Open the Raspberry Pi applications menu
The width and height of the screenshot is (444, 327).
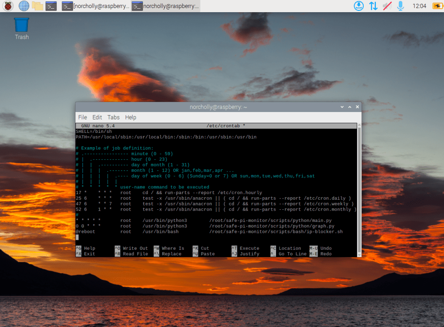pyautogui.click(x=8, y=6)
